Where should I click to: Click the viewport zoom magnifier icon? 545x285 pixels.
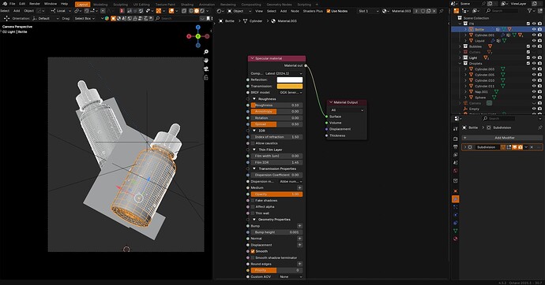(206, 52)
